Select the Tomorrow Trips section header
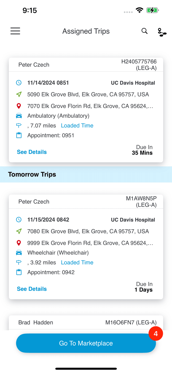Screen dimensions: 172x373 (x=32, y=174)
